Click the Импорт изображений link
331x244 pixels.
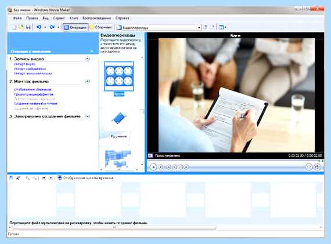pyautogui.click(x=30, y=69)
